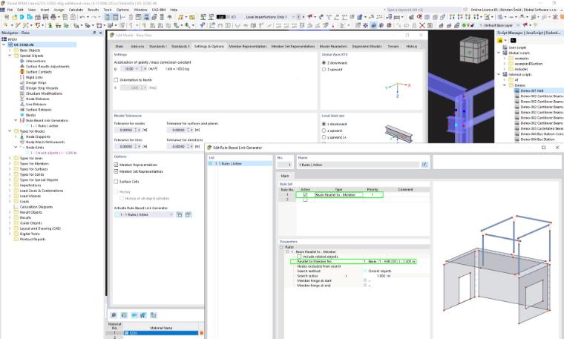Click the edit name icon beside Name field

point(424,165)
